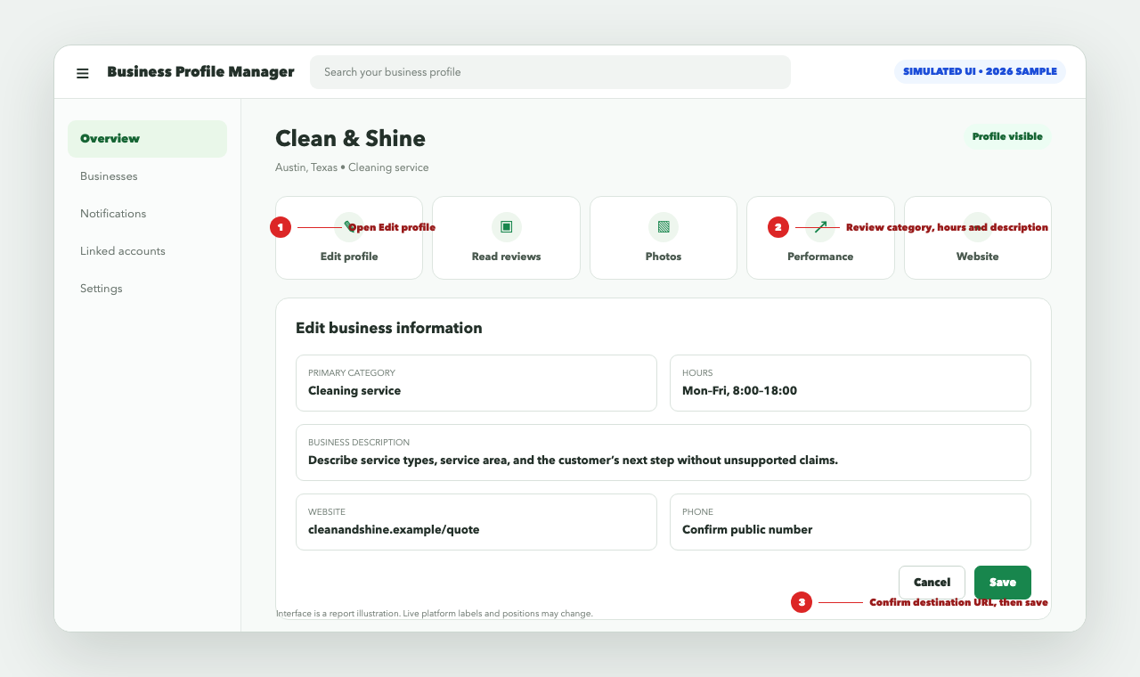Focus the Search your business profile field
This screenshot has width=1140, height=677.
point(550,72)
